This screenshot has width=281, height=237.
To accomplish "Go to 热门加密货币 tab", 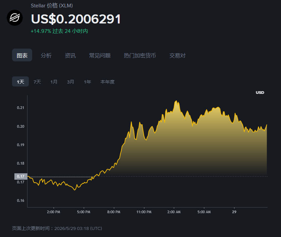I will point(140,55).
